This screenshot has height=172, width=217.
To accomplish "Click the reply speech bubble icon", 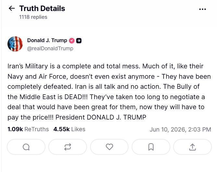I will 26,147.
